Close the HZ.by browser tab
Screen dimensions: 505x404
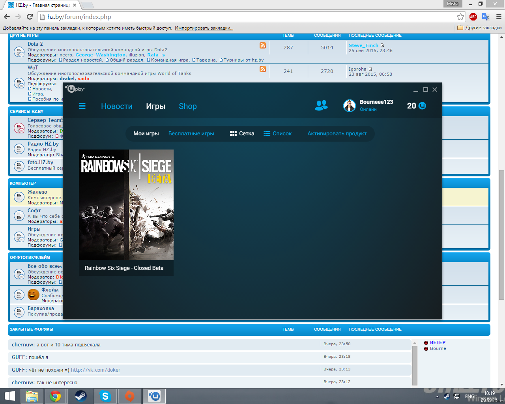(x=75, y=5)
